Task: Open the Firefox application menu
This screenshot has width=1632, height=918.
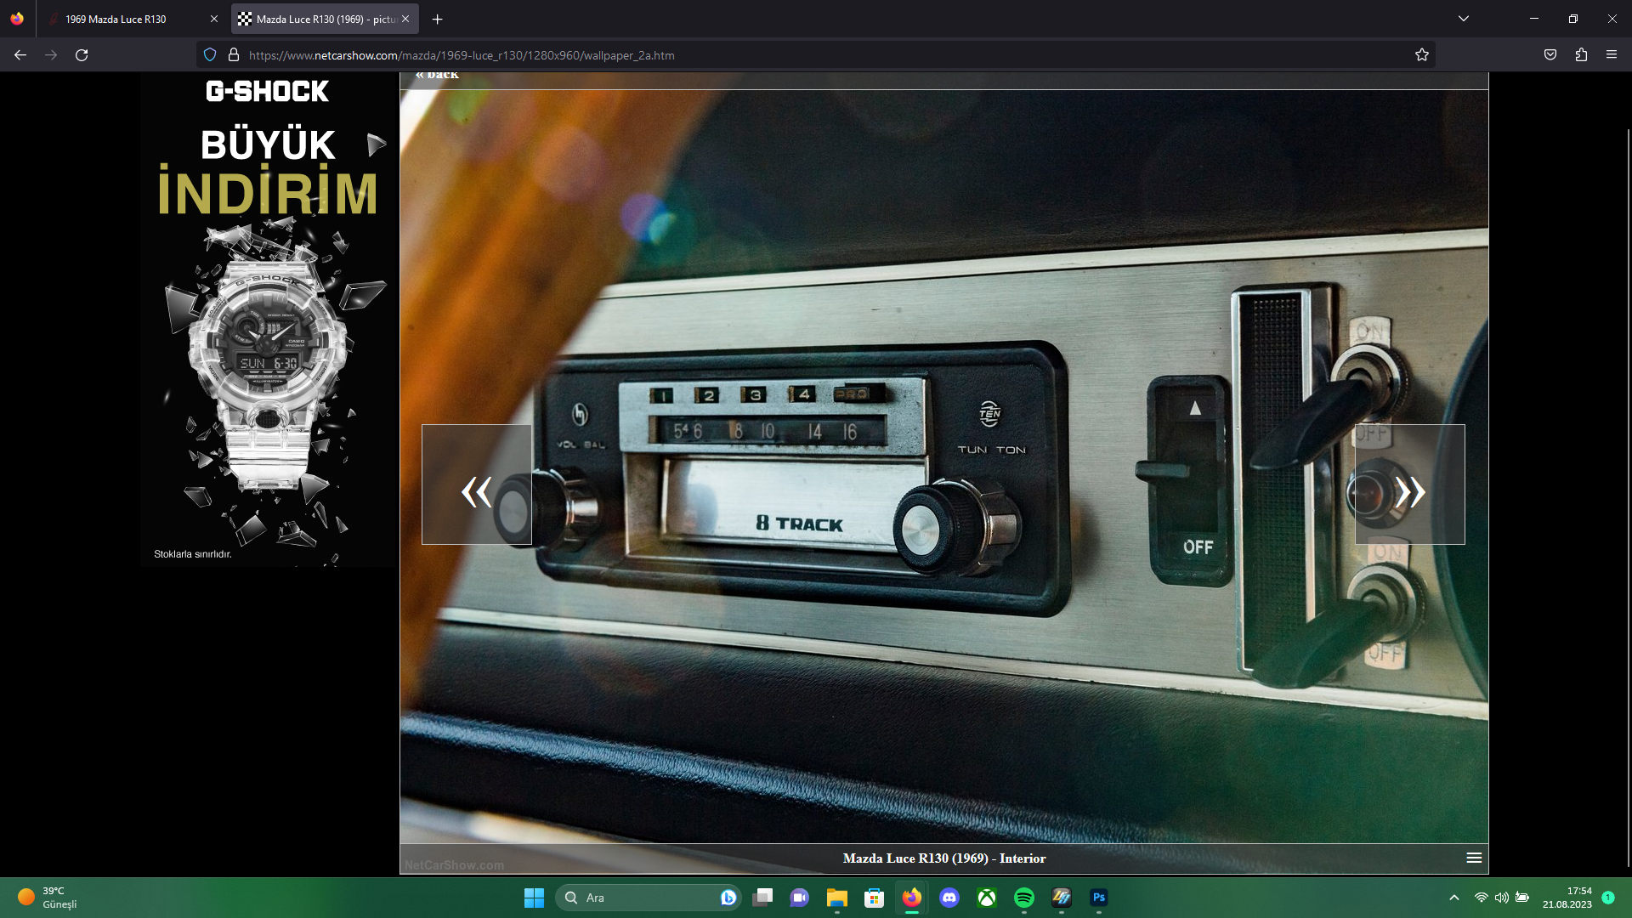Action: point(1612,55)
